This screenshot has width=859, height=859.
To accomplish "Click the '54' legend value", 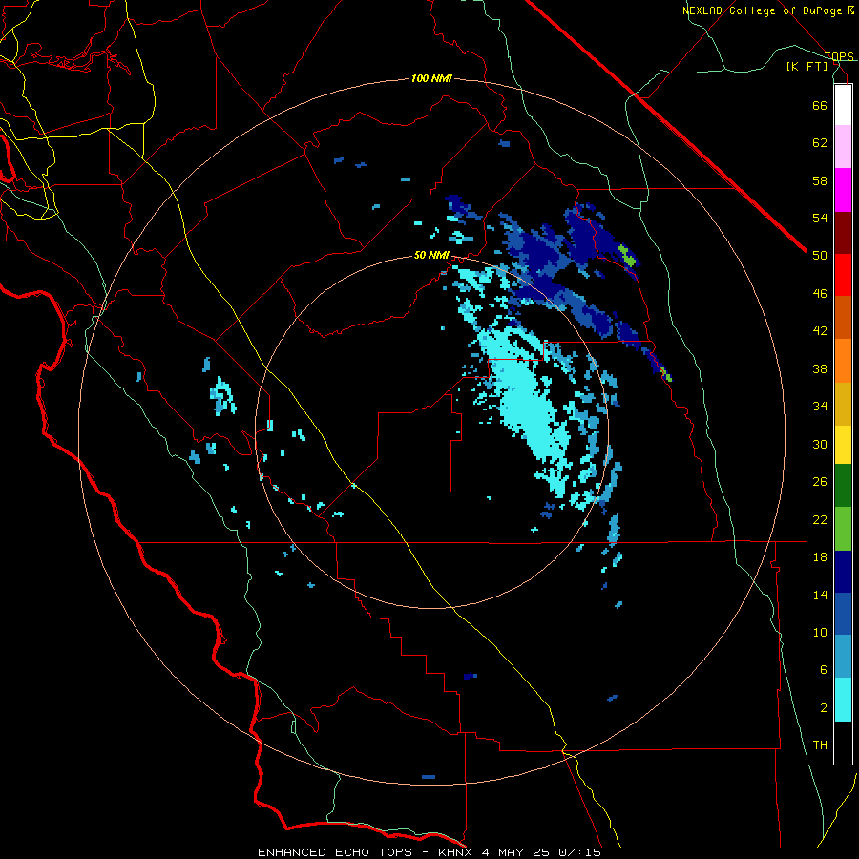I will [820, 218].
